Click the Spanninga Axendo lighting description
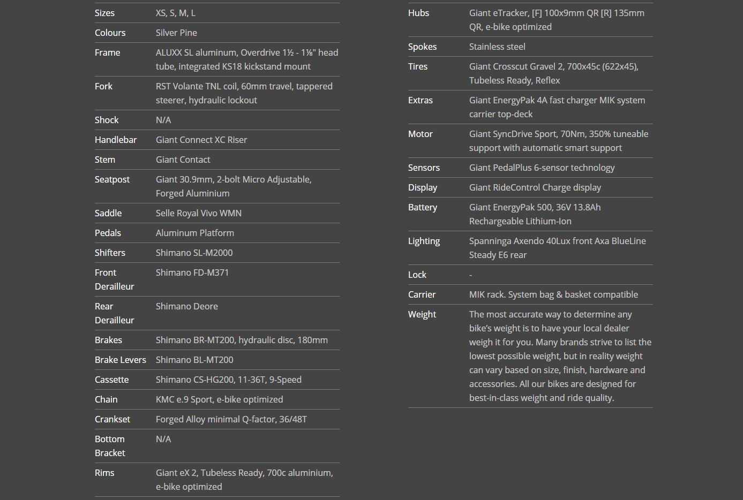 (x=557, y=248)
